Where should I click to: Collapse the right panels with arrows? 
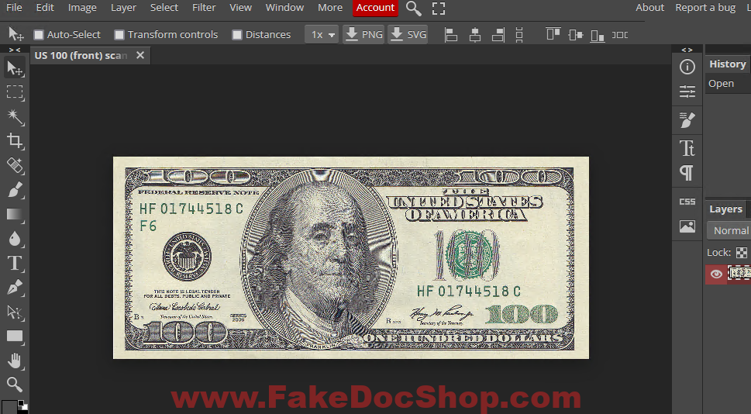tap(687, 50)
